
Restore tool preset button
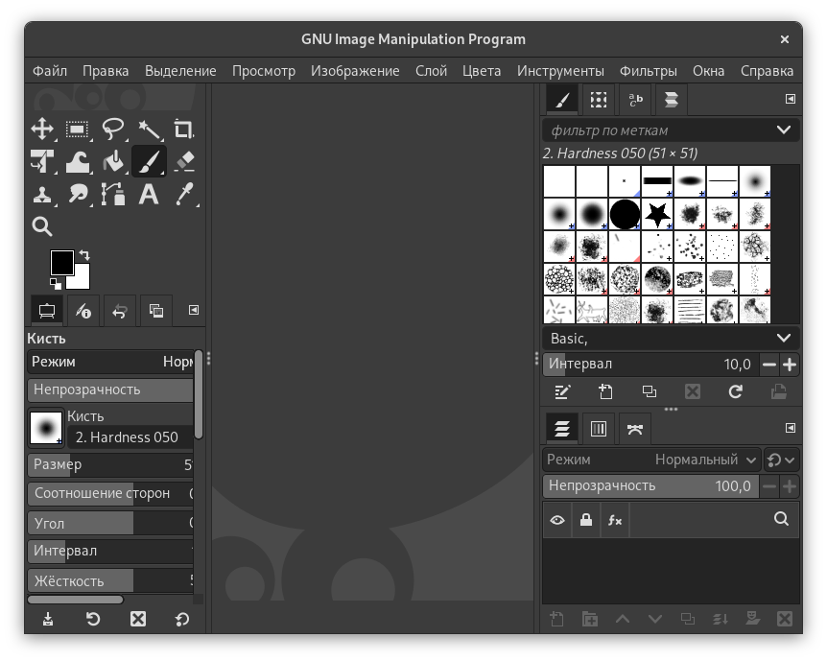click(x=93, y=619)
